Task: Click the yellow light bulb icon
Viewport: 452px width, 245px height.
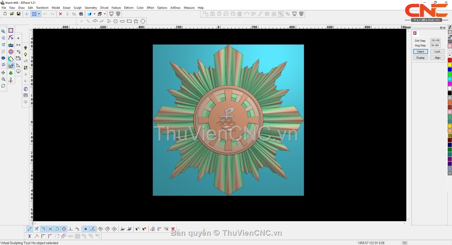Action: pos(26,55)
